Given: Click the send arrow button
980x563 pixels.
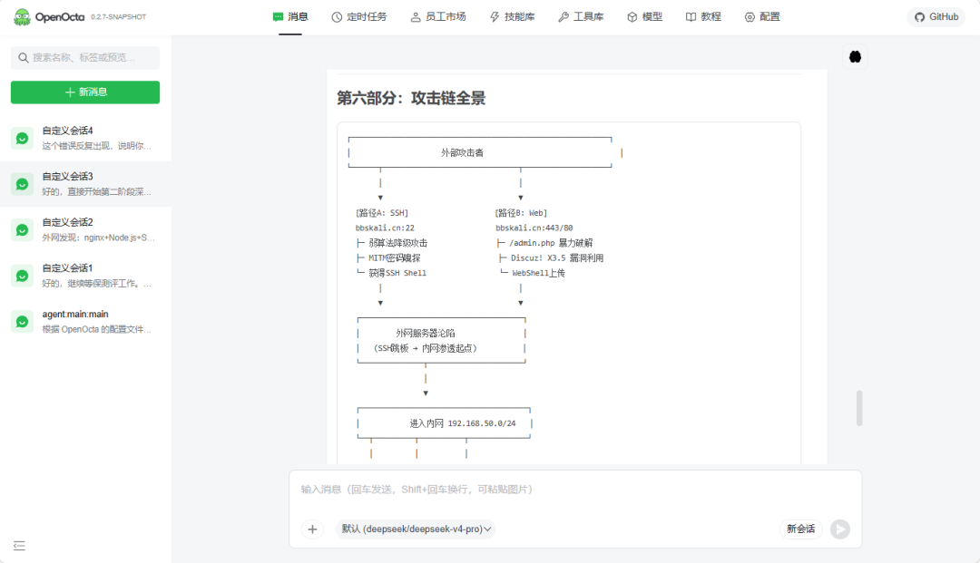Looking at the screenshot, I should click(840, 529).
